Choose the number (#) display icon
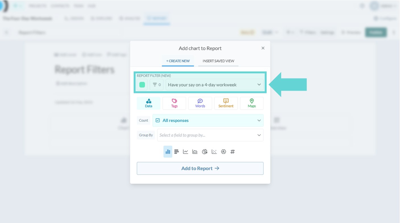 point(233,152)
